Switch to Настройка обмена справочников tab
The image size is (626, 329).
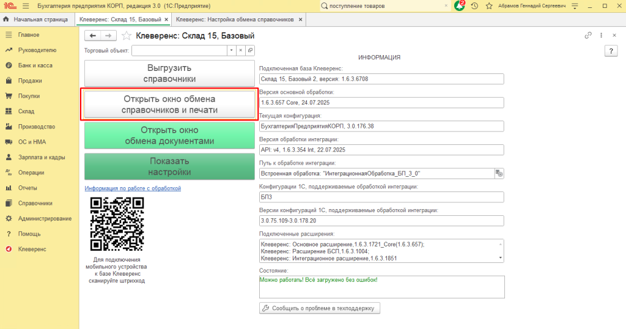(x=235, y=20)
